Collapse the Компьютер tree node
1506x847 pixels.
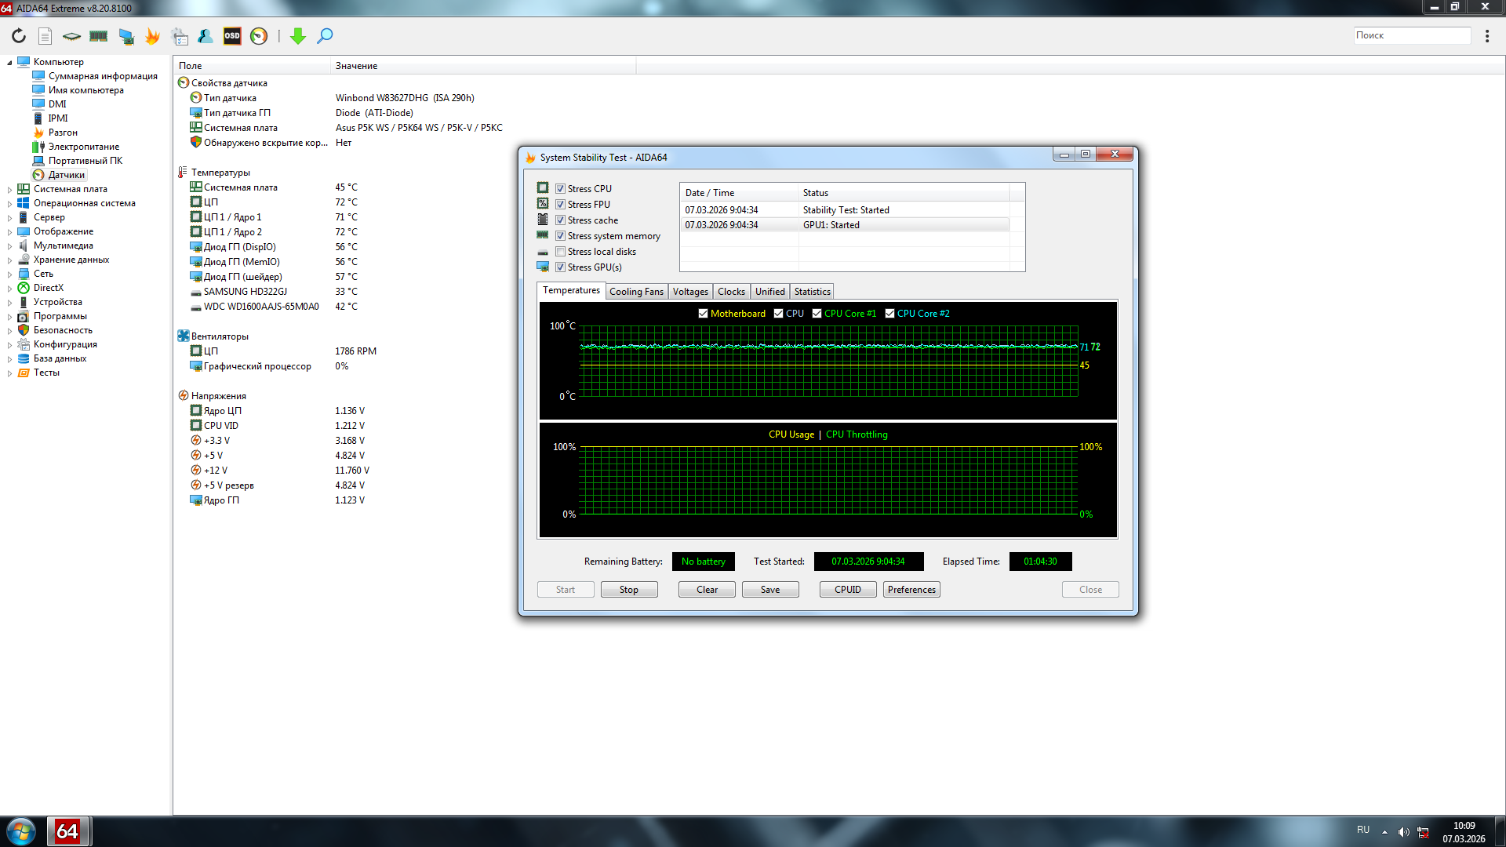pyautogui.click(x=9, y=63)
